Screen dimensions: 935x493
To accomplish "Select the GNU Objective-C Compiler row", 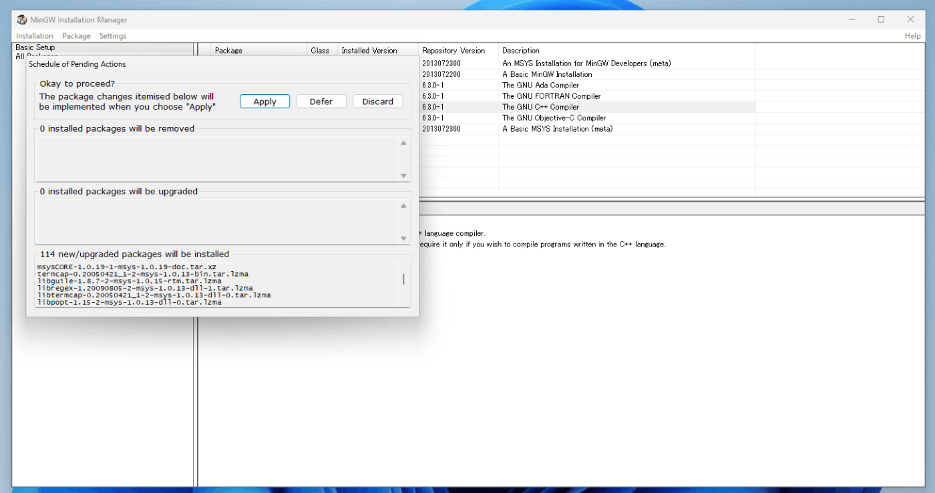I will pyautogui.click(x=587, y=118).
